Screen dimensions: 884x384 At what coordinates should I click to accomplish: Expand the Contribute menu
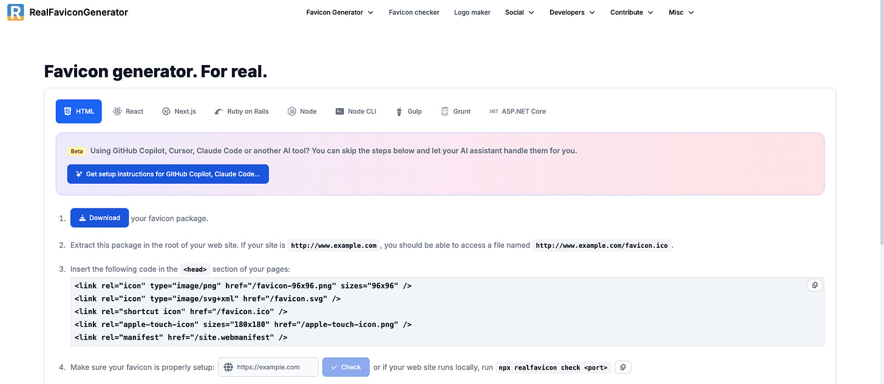tap(632, 12)
